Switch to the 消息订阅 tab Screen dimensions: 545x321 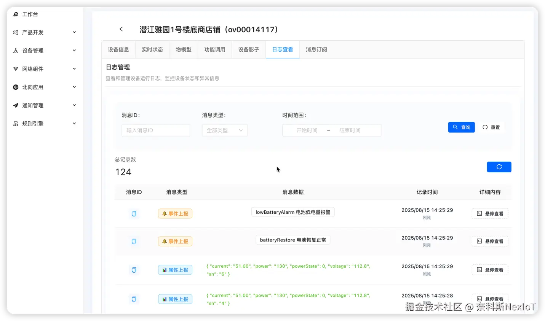tap(316, 49)
